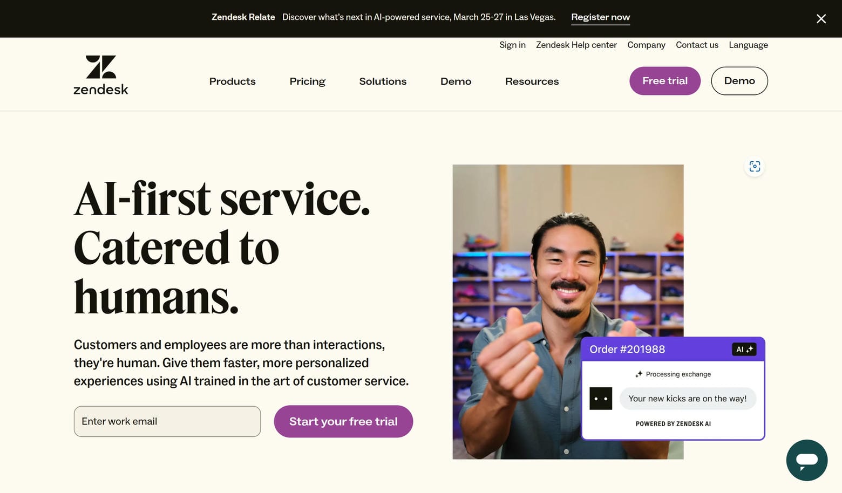Click the image scan icon beside photo
Screen dimensions: 842x493
pos(755,166)
